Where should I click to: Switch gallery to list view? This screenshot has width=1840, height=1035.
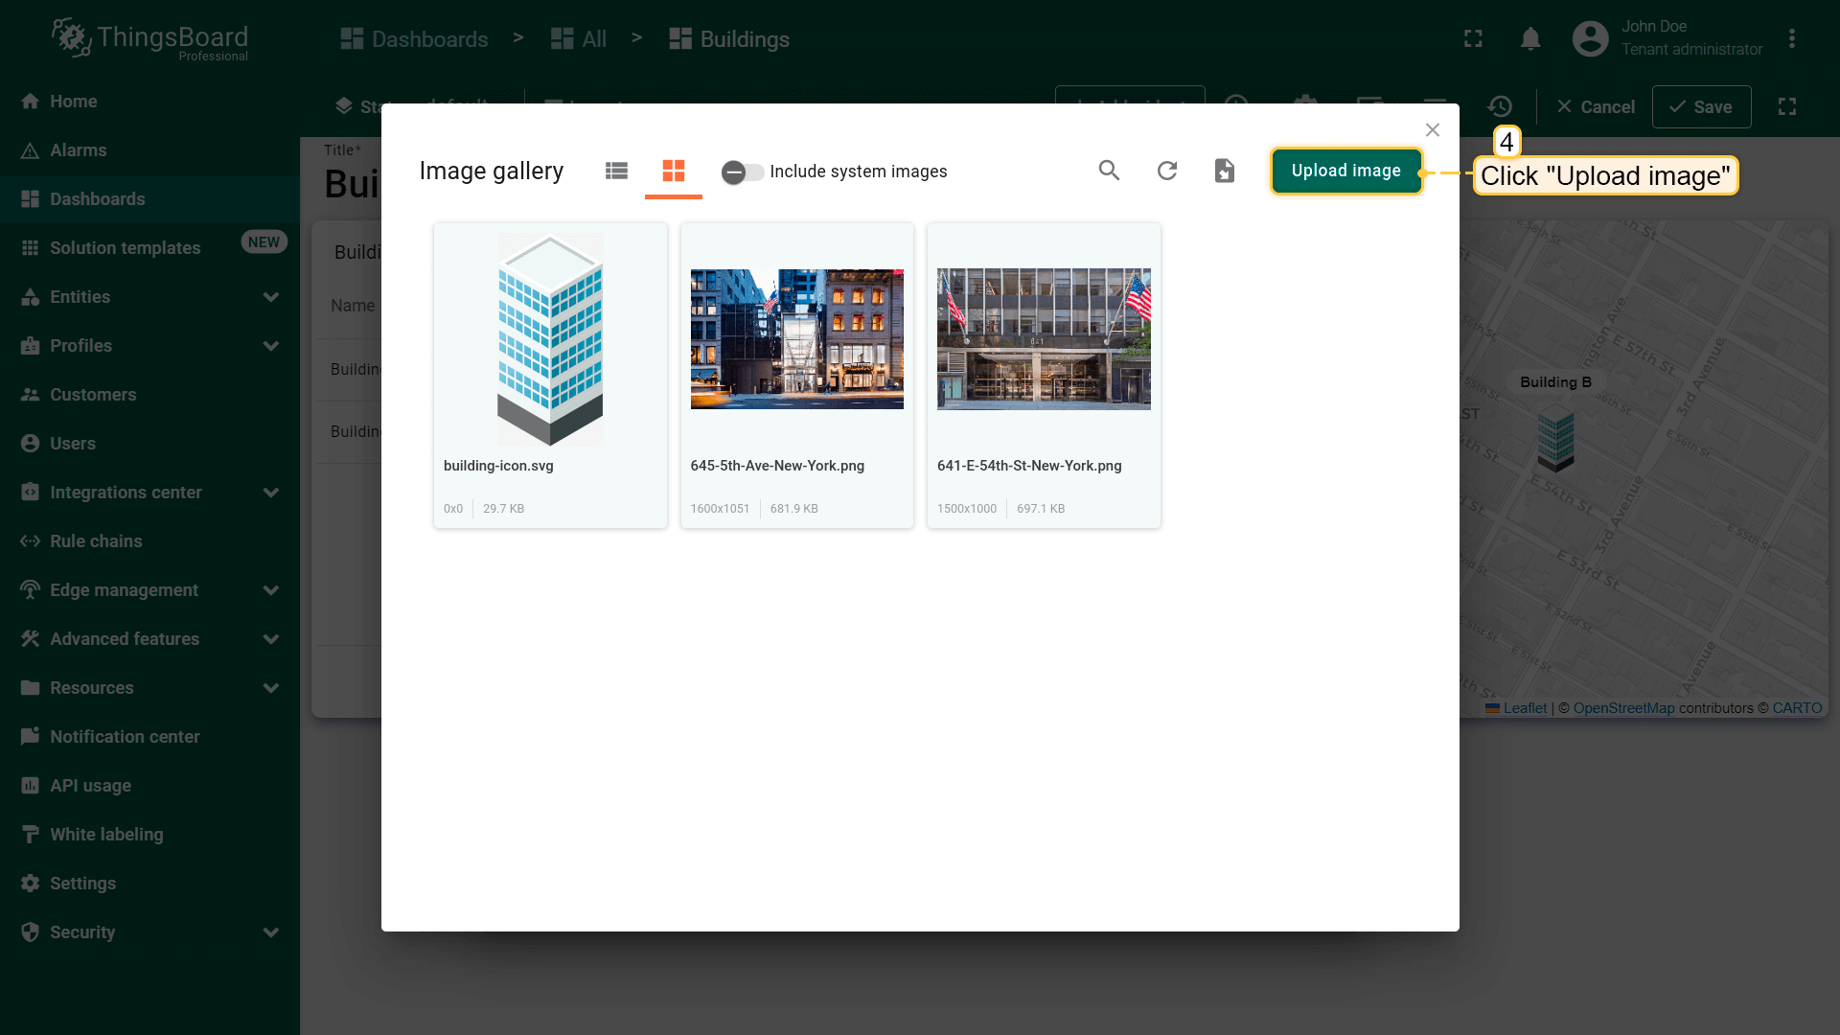coord(616,171)
